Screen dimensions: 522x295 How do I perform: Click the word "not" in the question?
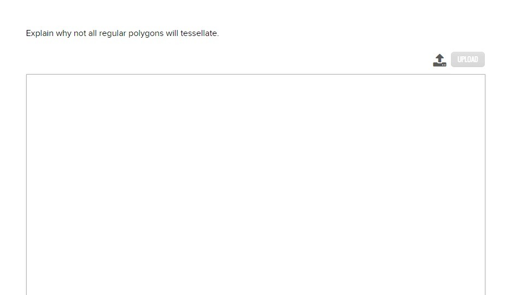pyautogui.click(x=80, y=34)
